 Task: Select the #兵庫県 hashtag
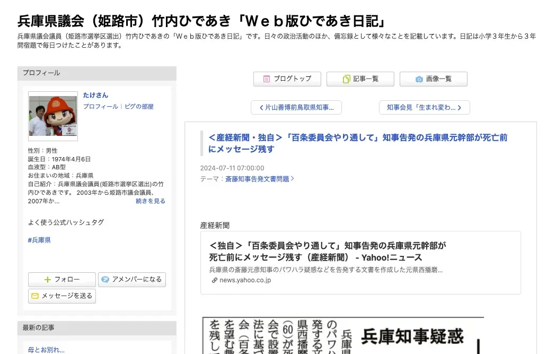point(40,239)
